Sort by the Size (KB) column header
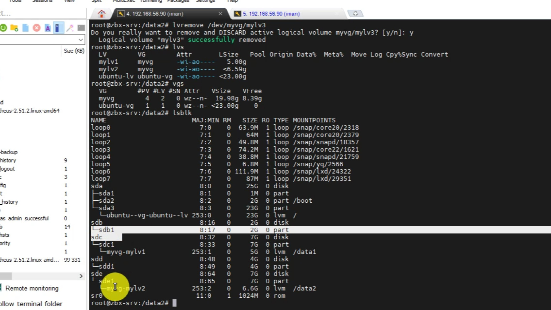This screenshot has width=551, height=310. coord(74,51)
